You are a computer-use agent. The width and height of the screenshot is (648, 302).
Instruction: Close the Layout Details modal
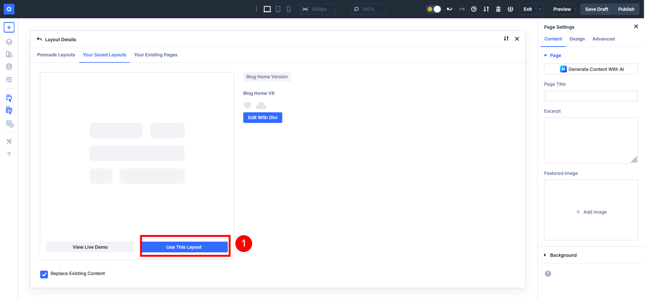pos(517,39)
